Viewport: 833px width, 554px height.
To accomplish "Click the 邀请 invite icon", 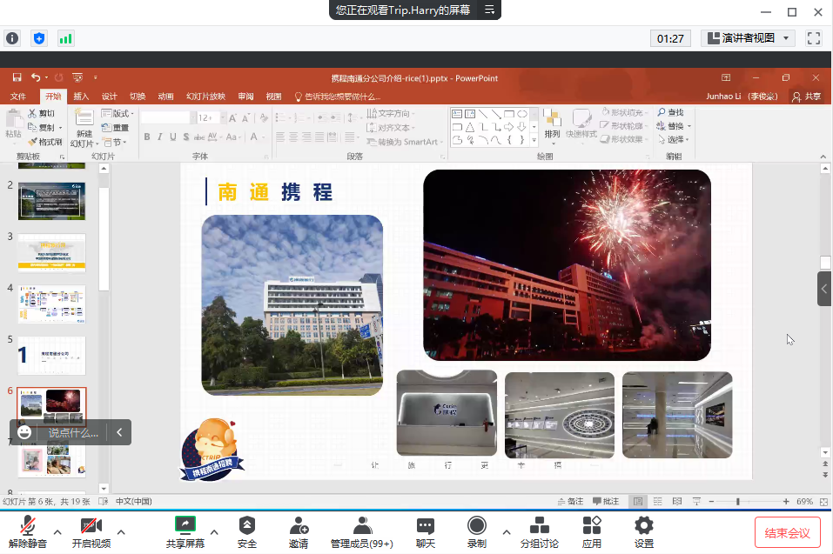I will coord(299,531).
